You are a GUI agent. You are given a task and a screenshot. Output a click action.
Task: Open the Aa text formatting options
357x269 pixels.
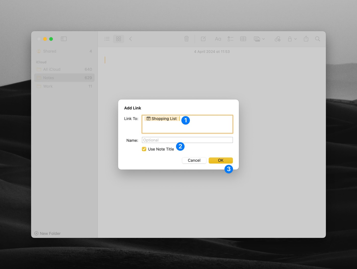point(218,39)
